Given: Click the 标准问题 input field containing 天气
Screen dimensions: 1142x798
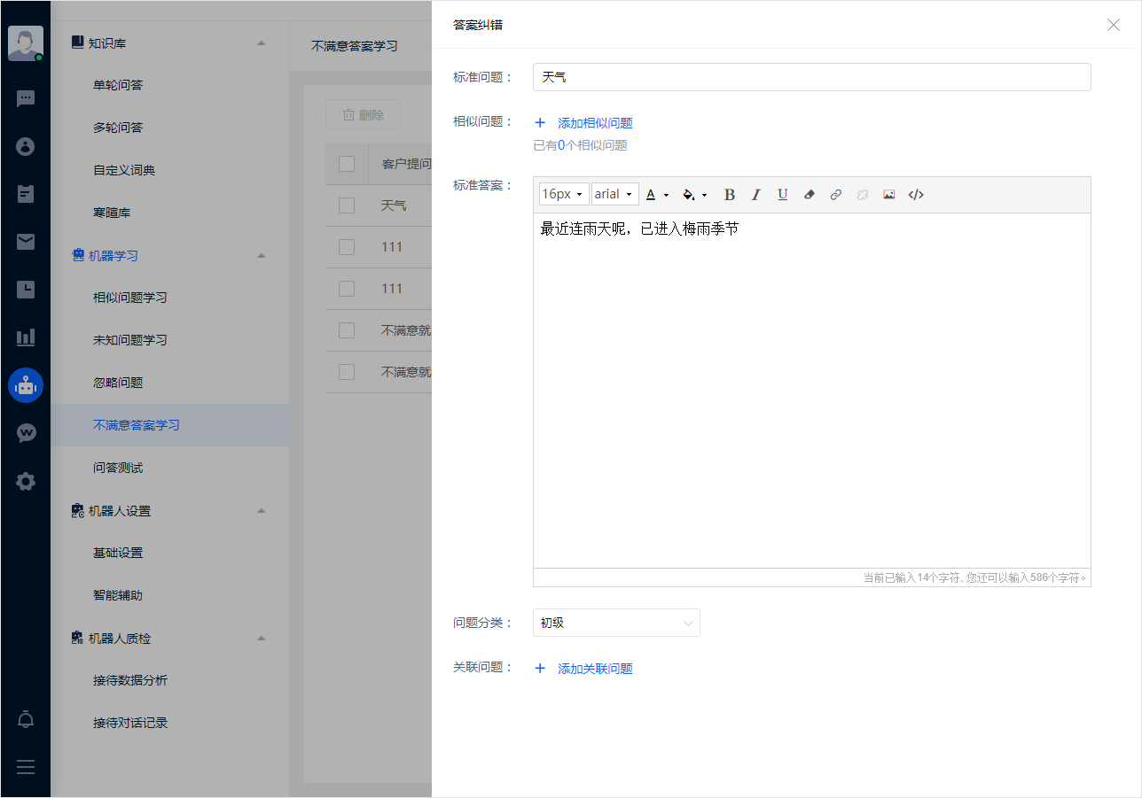Looking at the screenshot, I should click(811, 77).
